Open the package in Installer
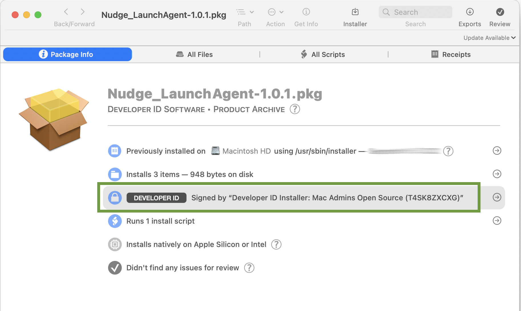 (355, 12)
